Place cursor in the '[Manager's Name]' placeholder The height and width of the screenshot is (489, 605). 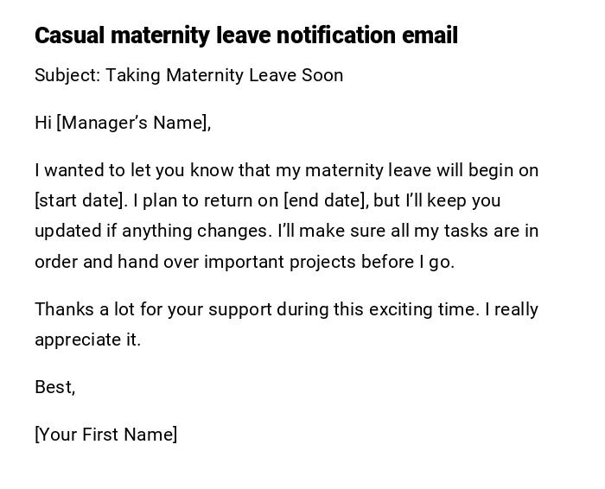tap(134, 123)
